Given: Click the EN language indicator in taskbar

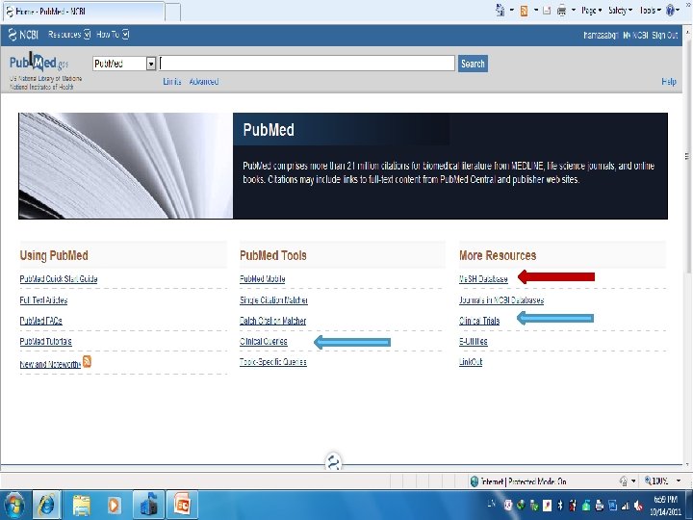Looking at the screenshot, I should (x=491, y=503).
